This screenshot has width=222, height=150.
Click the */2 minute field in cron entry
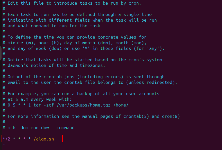coord(6,139)
